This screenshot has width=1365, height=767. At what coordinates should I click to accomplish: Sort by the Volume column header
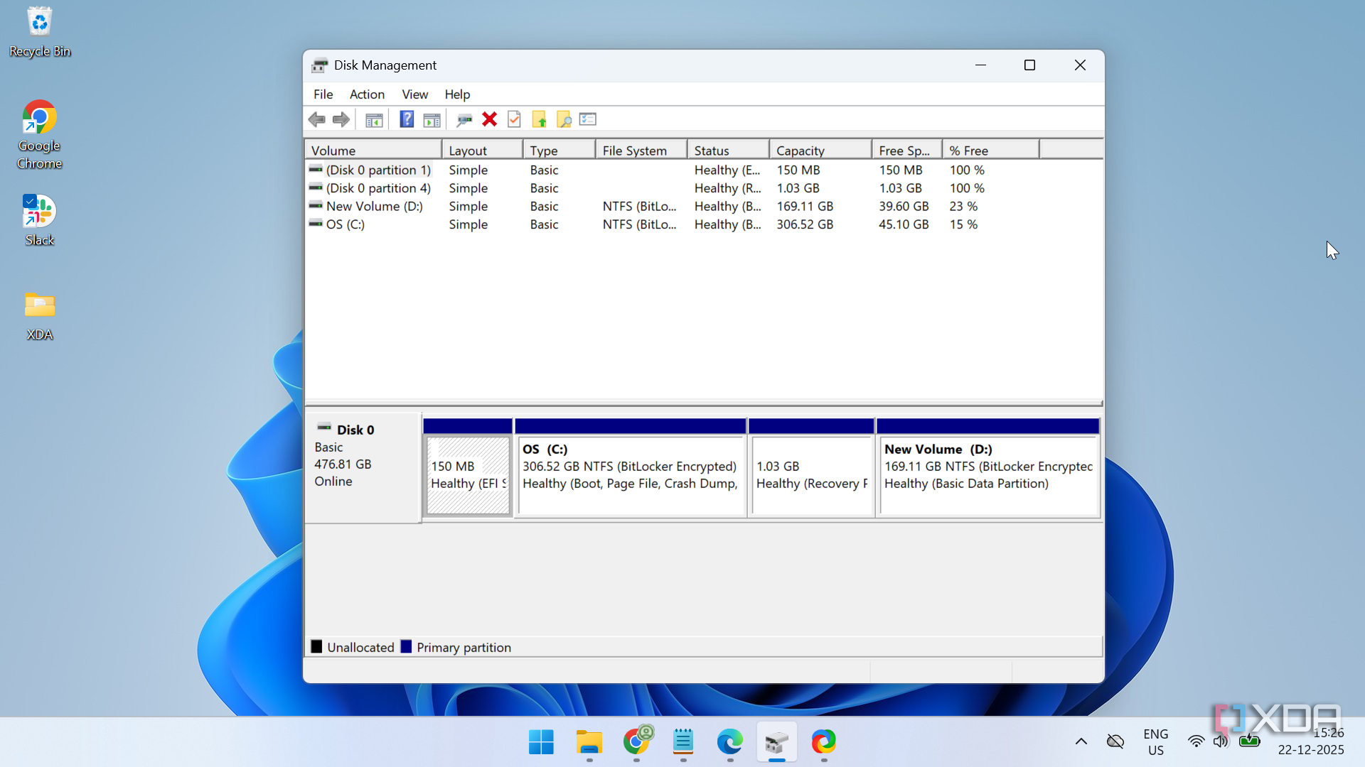pyautogui.click(x=374, y=151)
